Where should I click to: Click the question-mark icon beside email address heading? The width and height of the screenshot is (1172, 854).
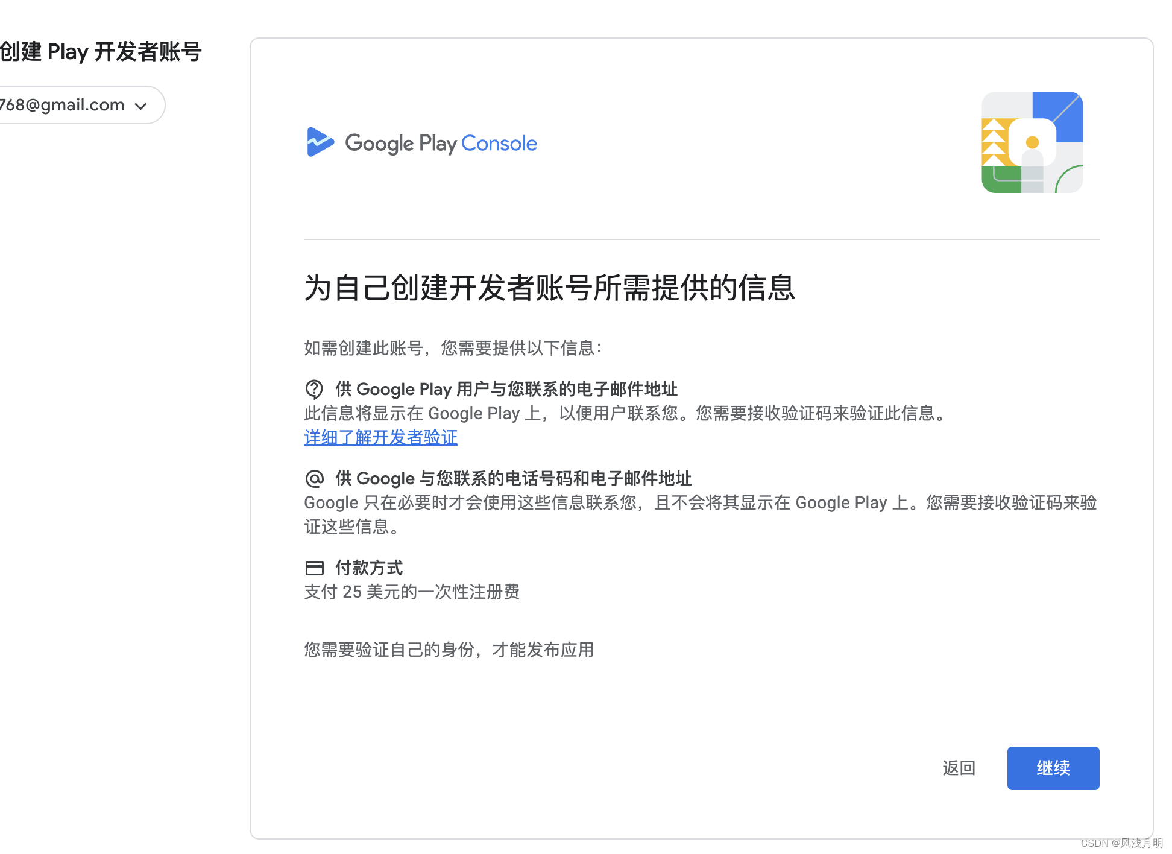pos(314,389)
